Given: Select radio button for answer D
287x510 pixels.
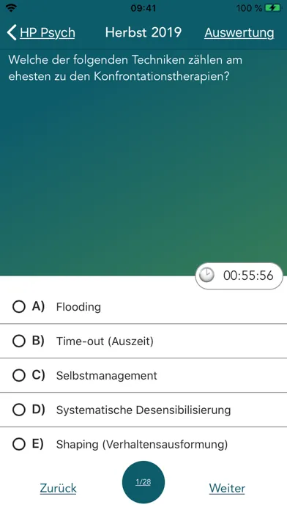Looking at the screenshot, I should point(19,410).
